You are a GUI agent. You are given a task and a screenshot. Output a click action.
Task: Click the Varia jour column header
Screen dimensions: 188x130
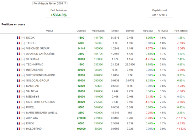pos(148,31)
